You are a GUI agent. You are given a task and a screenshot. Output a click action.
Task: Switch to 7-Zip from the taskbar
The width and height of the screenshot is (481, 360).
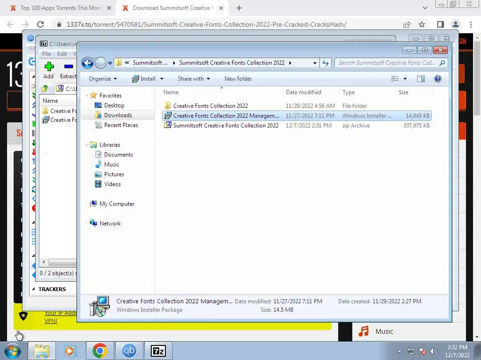click(x=158, y=351)
